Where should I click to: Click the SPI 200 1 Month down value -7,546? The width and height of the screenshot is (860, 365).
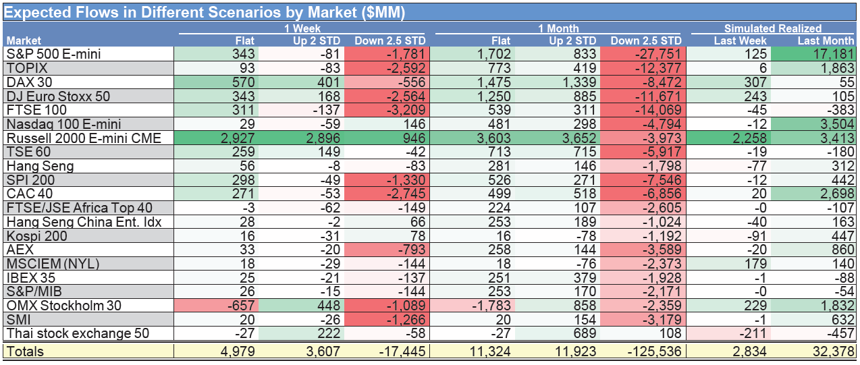point(663,179)
